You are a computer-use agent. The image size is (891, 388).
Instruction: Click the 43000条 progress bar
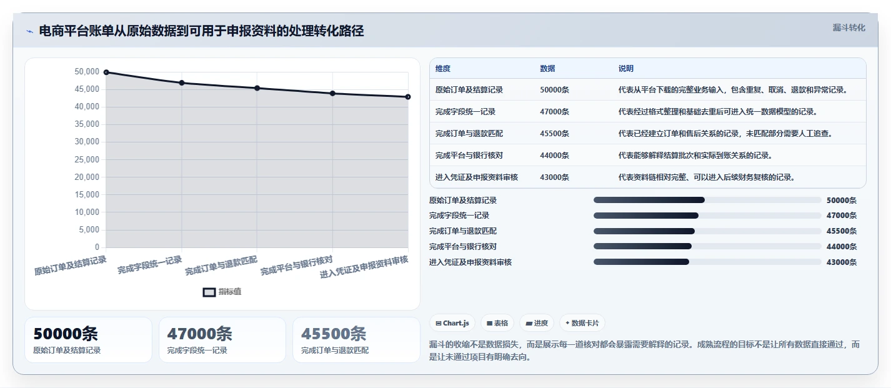(x=707, y=262)
